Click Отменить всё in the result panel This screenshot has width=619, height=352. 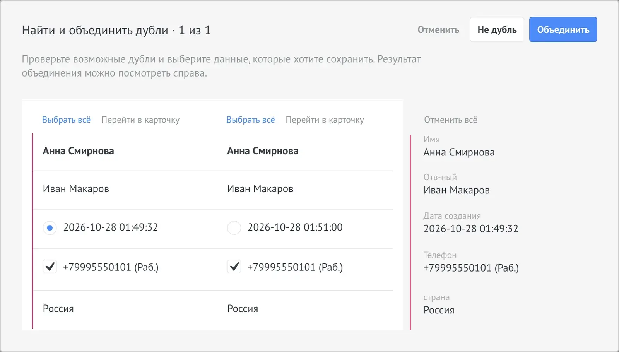pyautogui.click(x=451, y=120)
